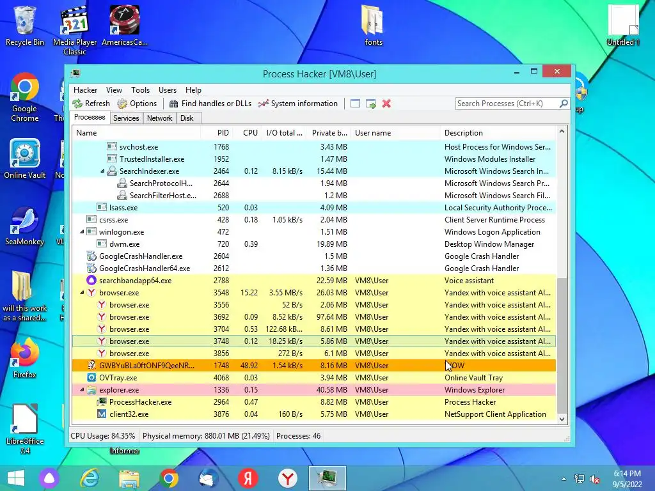Open the Firefox desktop icon

(x=25, y=358)
